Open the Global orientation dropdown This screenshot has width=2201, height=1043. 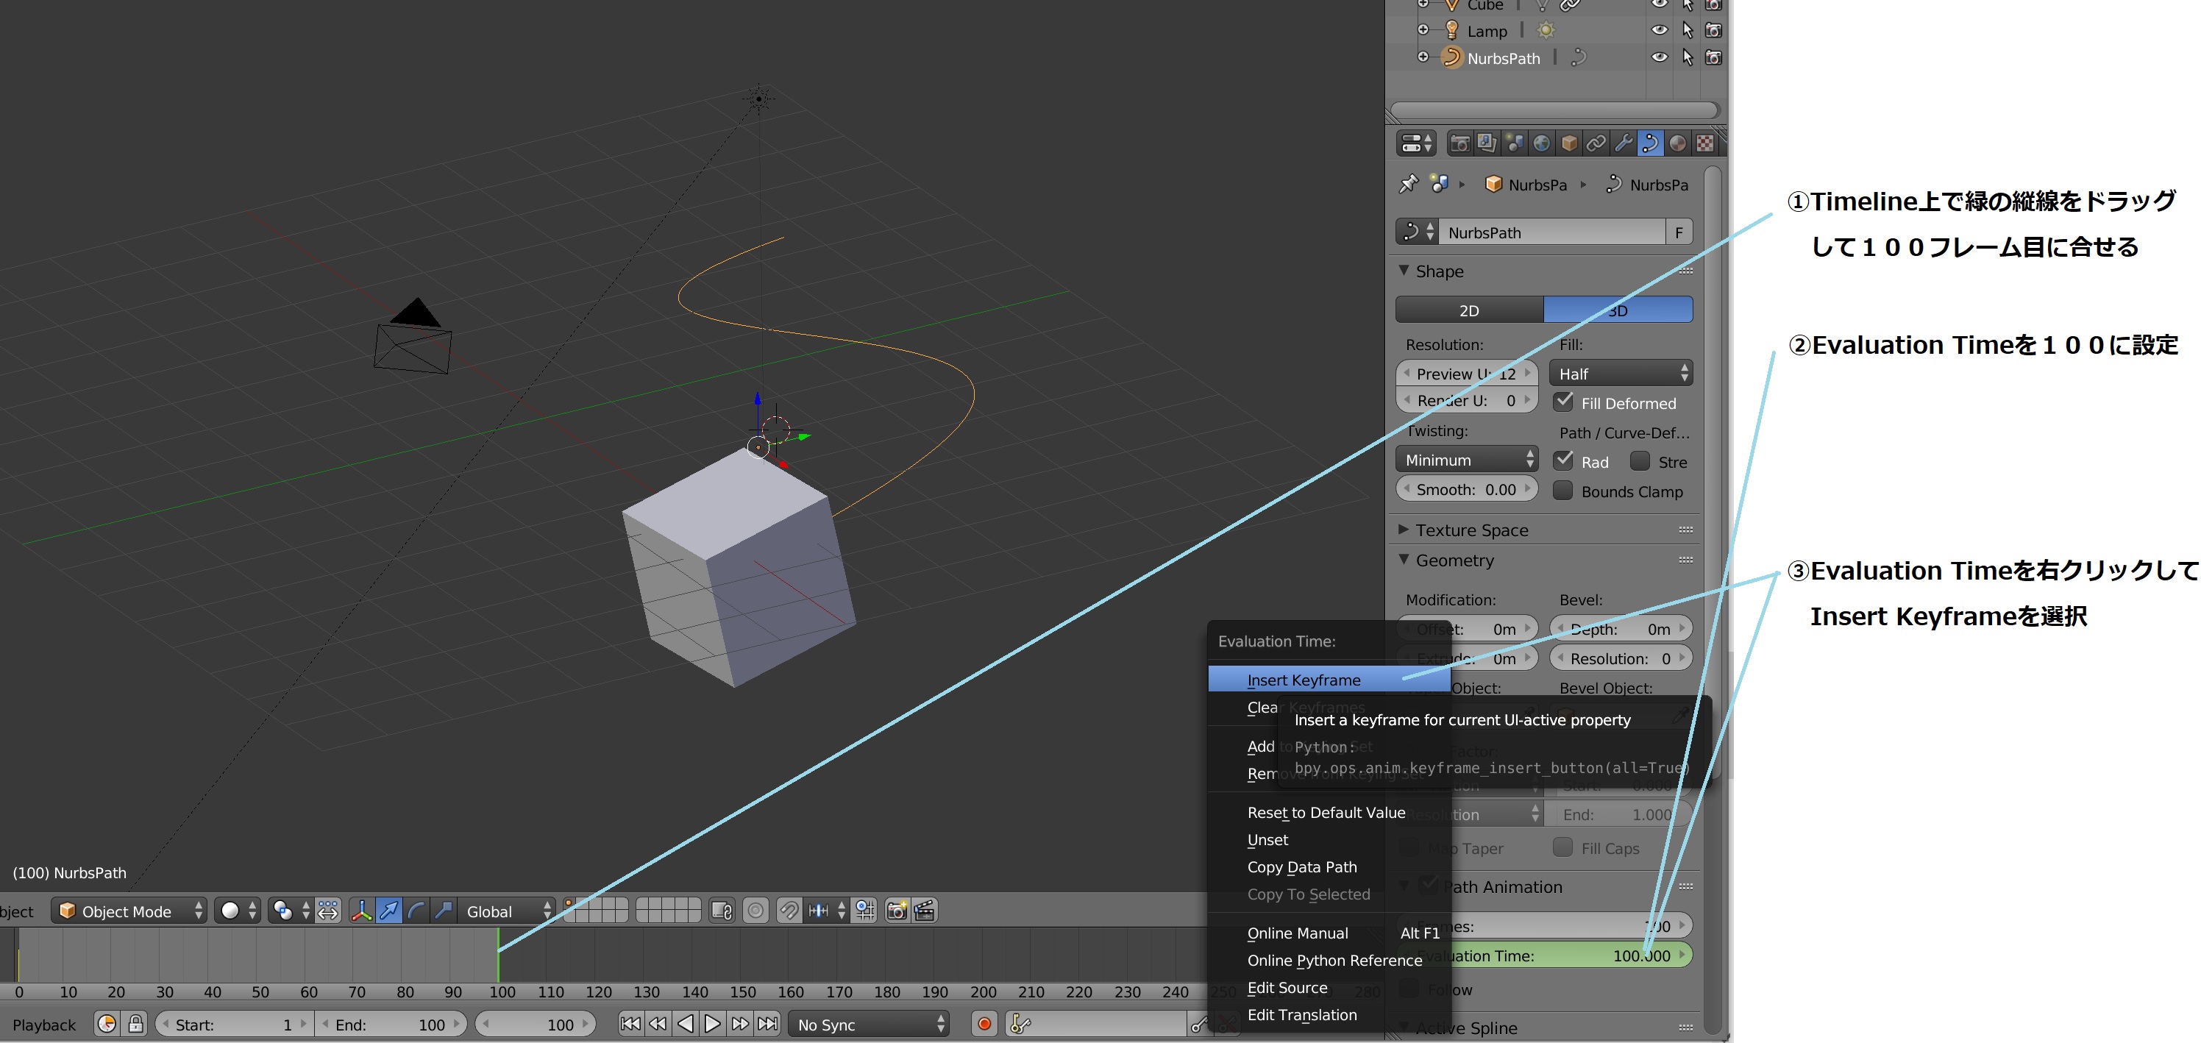click(506, 911)
